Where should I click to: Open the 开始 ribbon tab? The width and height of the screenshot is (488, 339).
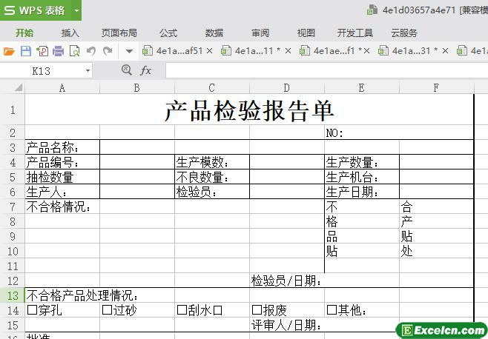point(24,33)
